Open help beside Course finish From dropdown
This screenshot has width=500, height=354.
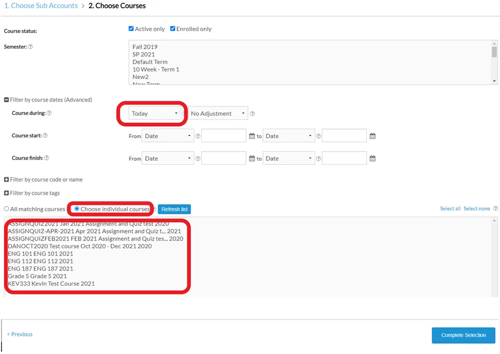[x=198, y=159]
